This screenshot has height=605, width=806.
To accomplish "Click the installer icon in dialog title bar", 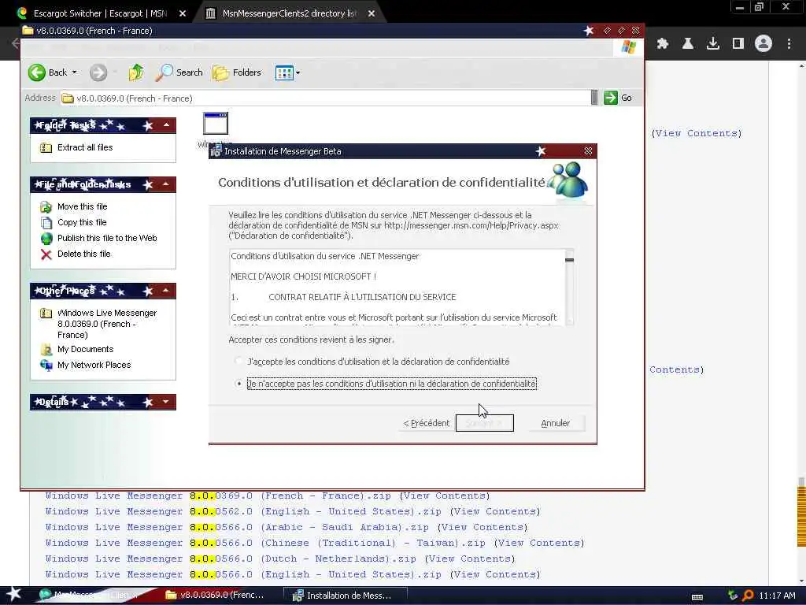I will [x=216, y=151].
